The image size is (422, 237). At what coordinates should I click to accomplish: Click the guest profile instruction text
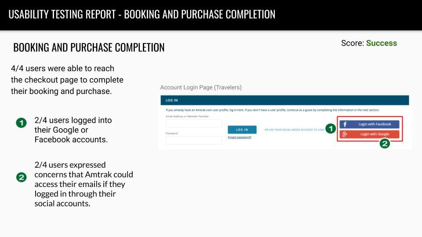[x=273, y=110]
